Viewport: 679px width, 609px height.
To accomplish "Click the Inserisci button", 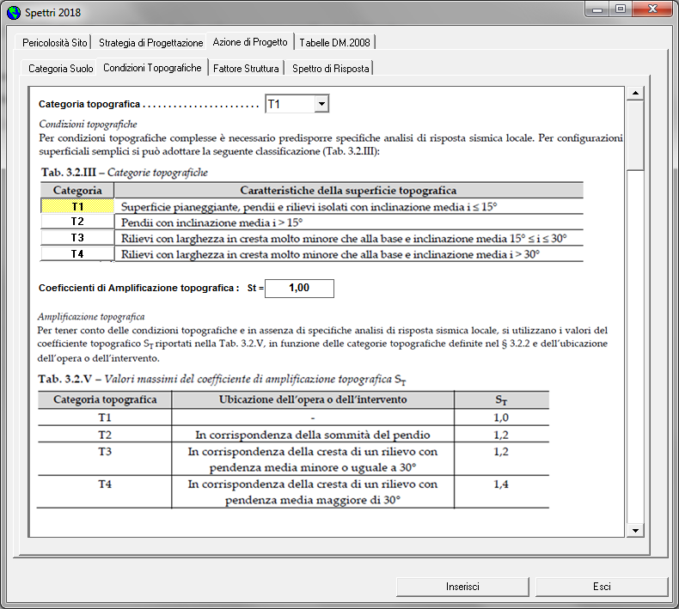I will 462,587.
